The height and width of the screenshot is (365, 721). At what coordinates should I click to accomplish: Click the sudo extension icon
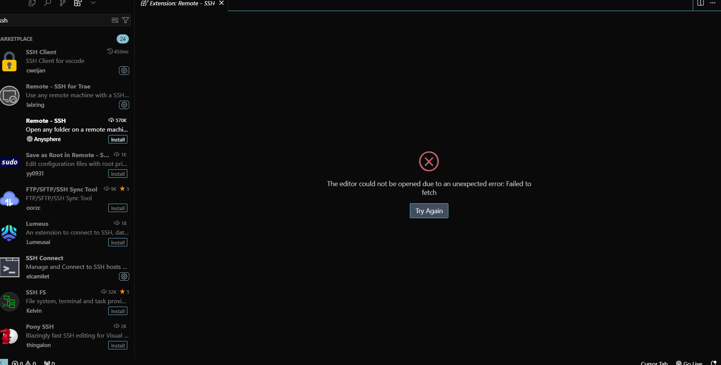10,162
